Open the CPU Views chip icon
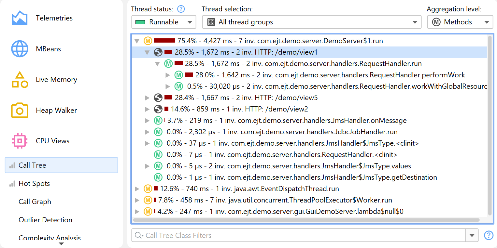This screenshot has width=497, height=248. tap(20, 141)
